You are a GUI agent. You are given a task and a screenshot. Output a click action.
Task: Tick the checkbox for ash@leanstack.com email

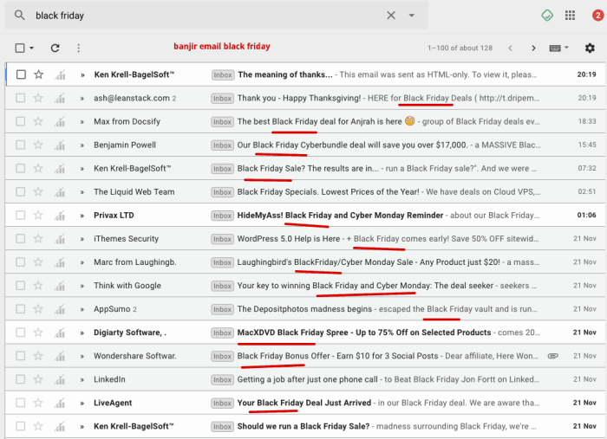point(21,98)
